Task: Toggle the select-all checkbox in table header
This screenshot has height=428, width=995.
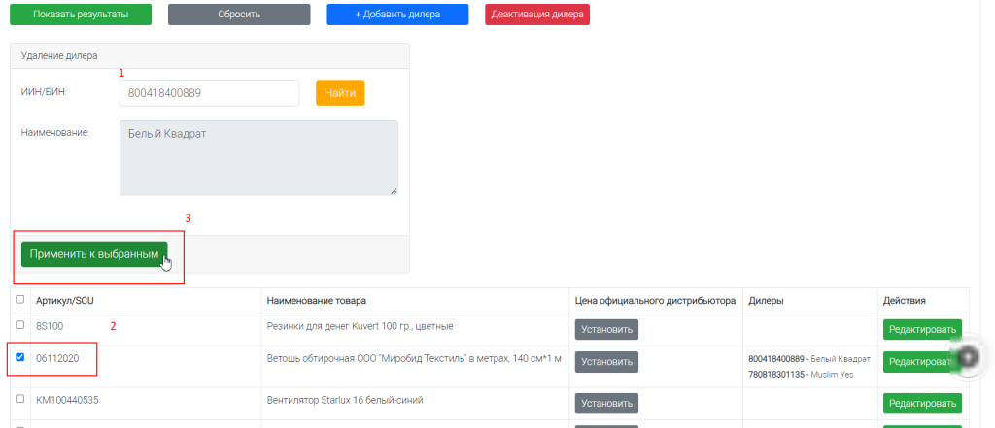Action: pos(20,300)
